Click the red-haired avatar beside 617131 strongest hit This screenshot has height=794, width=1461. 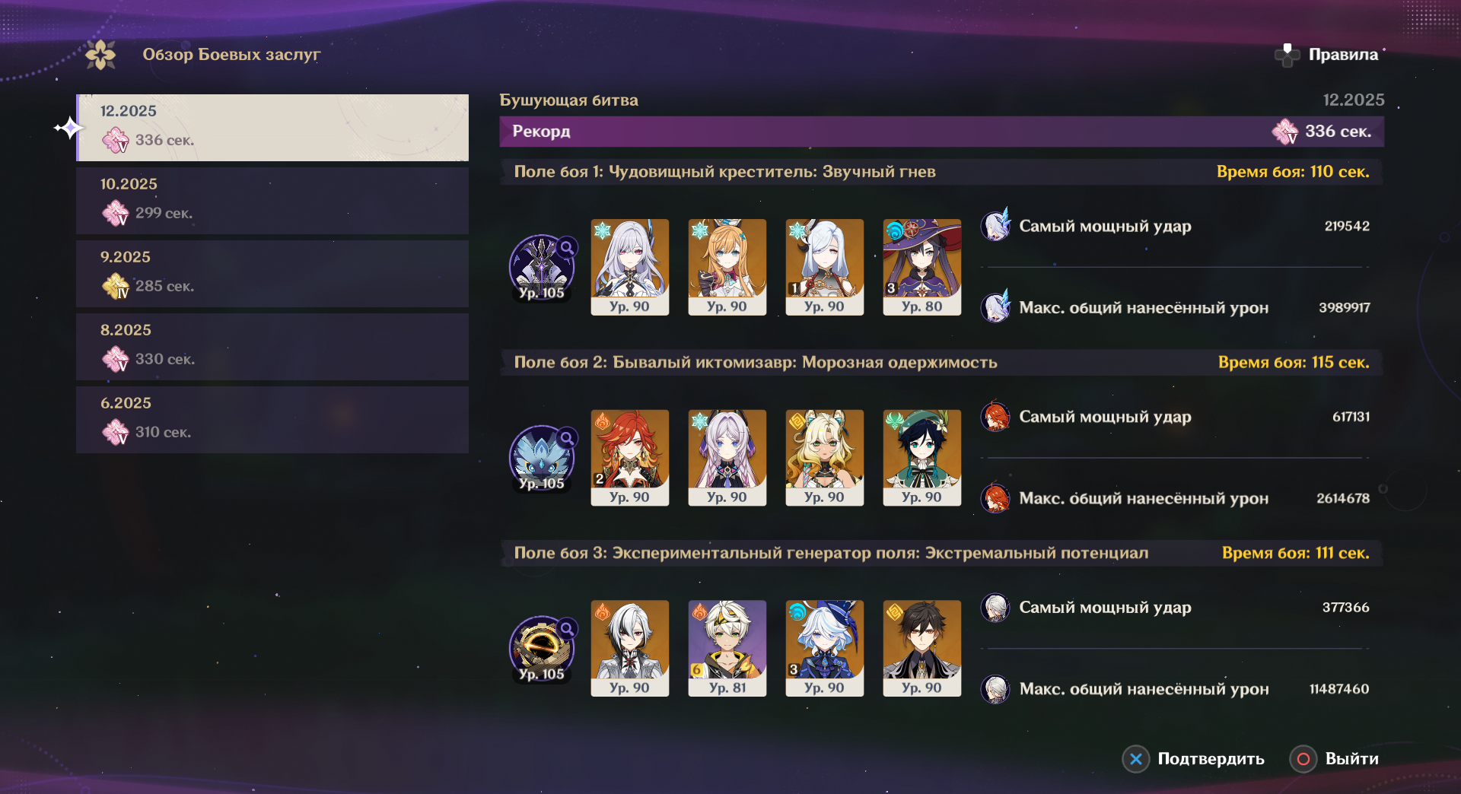995,417
